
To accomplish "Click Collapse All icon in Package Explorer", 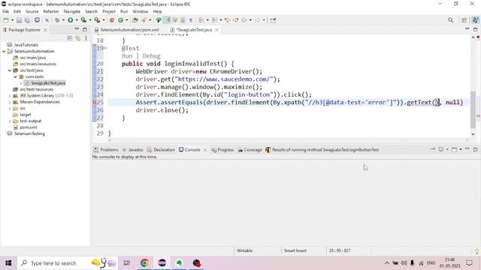I will [x=70, y=38].
